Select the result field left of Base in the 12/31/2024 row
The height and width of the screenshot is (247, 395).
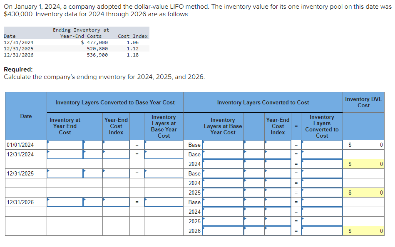[x=164, y=154]
